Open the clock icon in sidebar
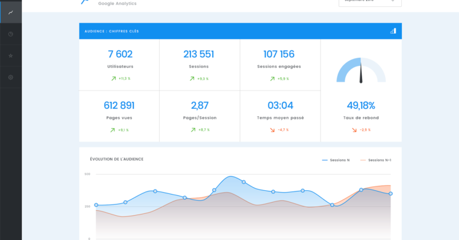The height and width of the screenshot is (240, 459). 11,34
